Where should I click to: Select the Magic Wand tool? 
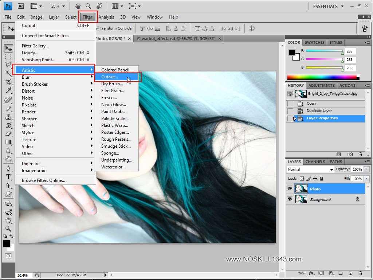pos(9,73)
